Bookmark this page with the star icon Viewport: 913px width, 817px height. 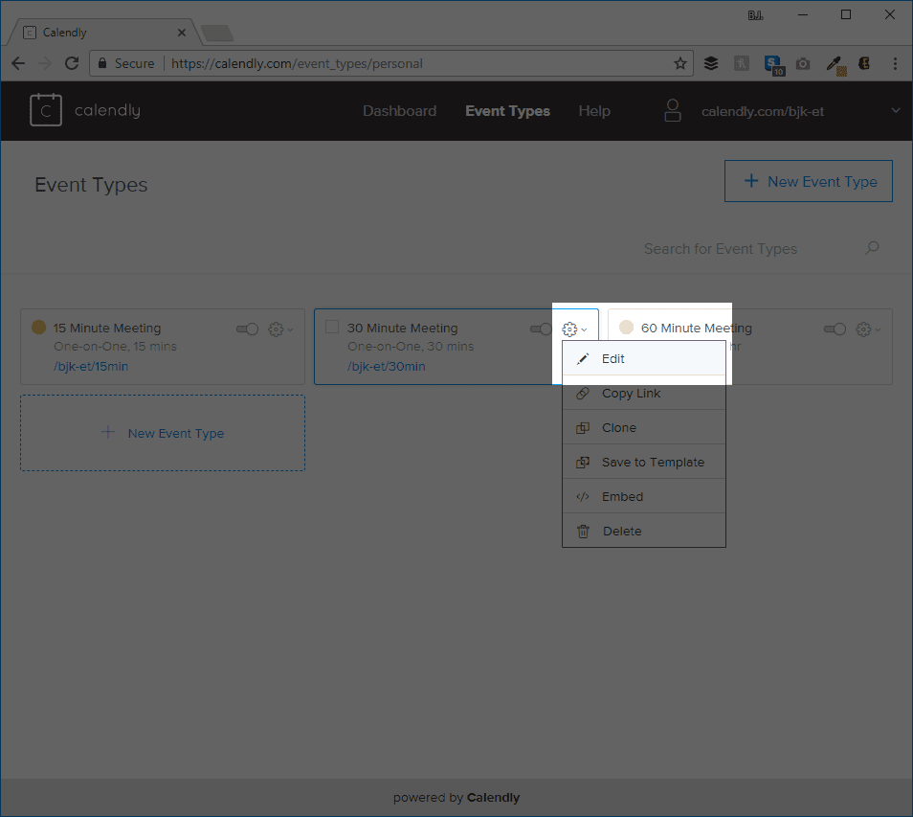[680, 63]
